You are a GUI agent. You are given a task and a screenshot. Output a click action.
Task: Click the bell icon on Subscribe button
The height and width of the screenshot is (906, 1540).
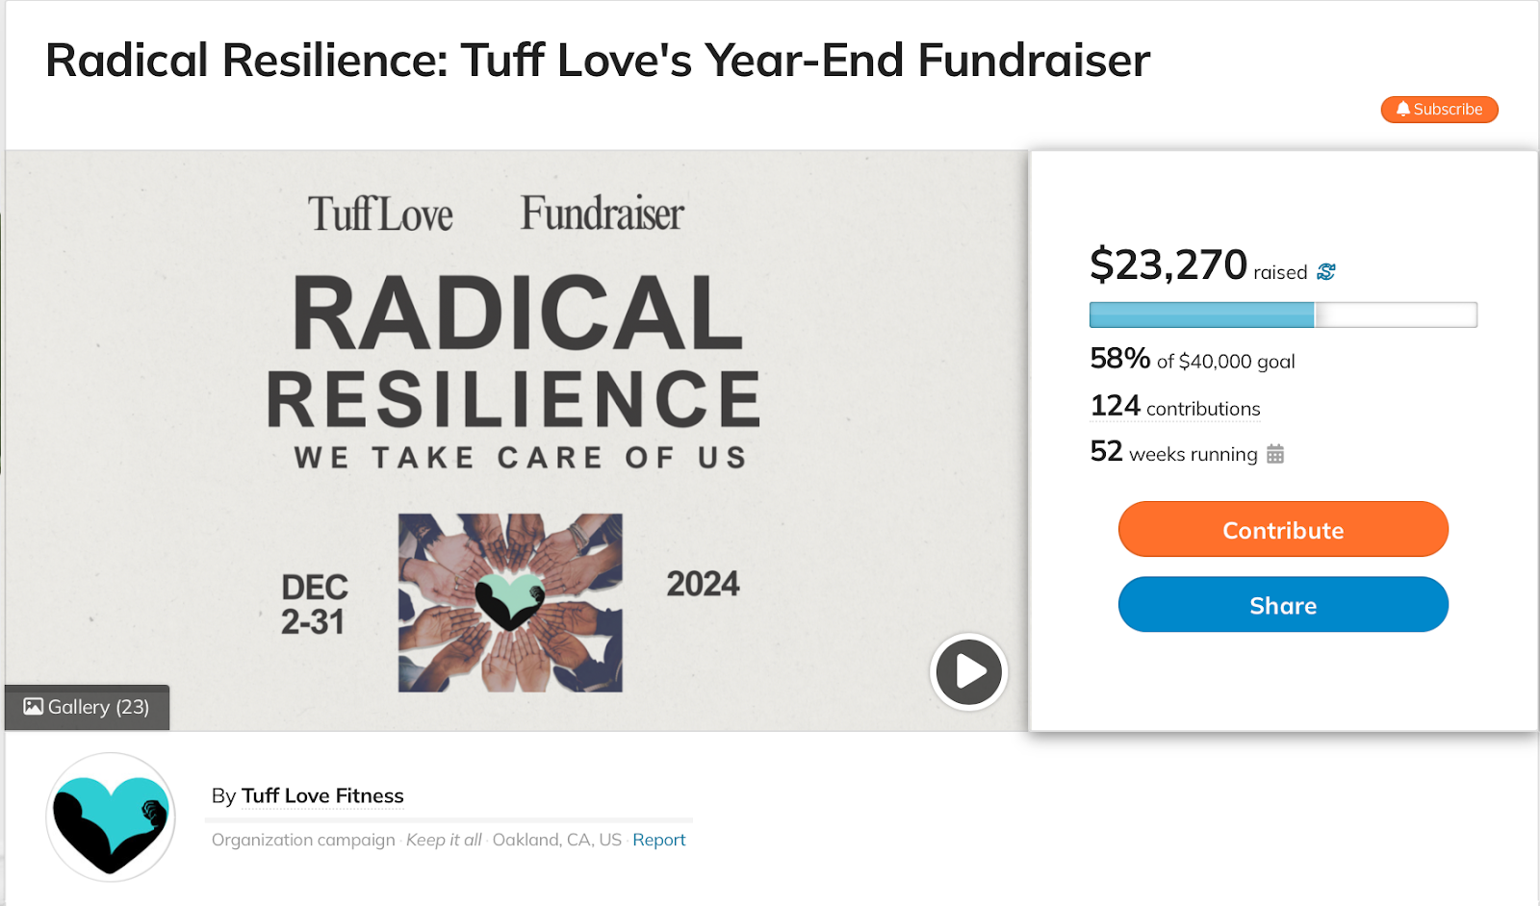[1402, 110]
